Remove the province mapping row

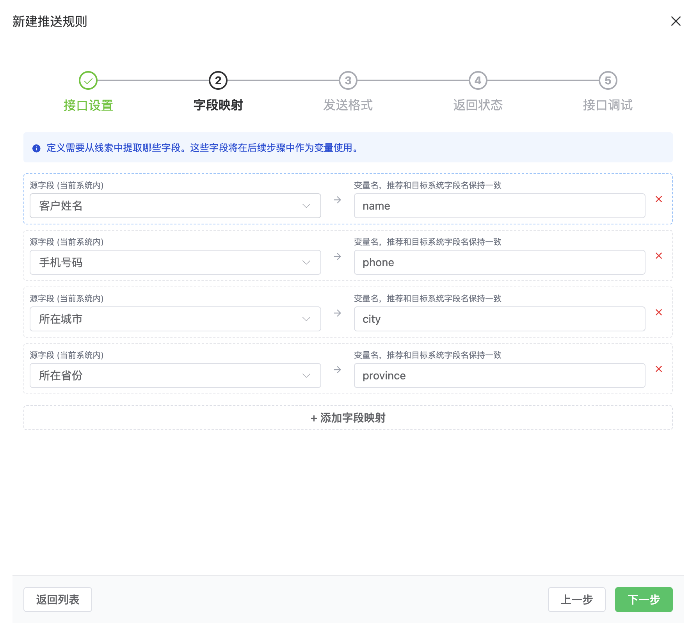(658, 369)
